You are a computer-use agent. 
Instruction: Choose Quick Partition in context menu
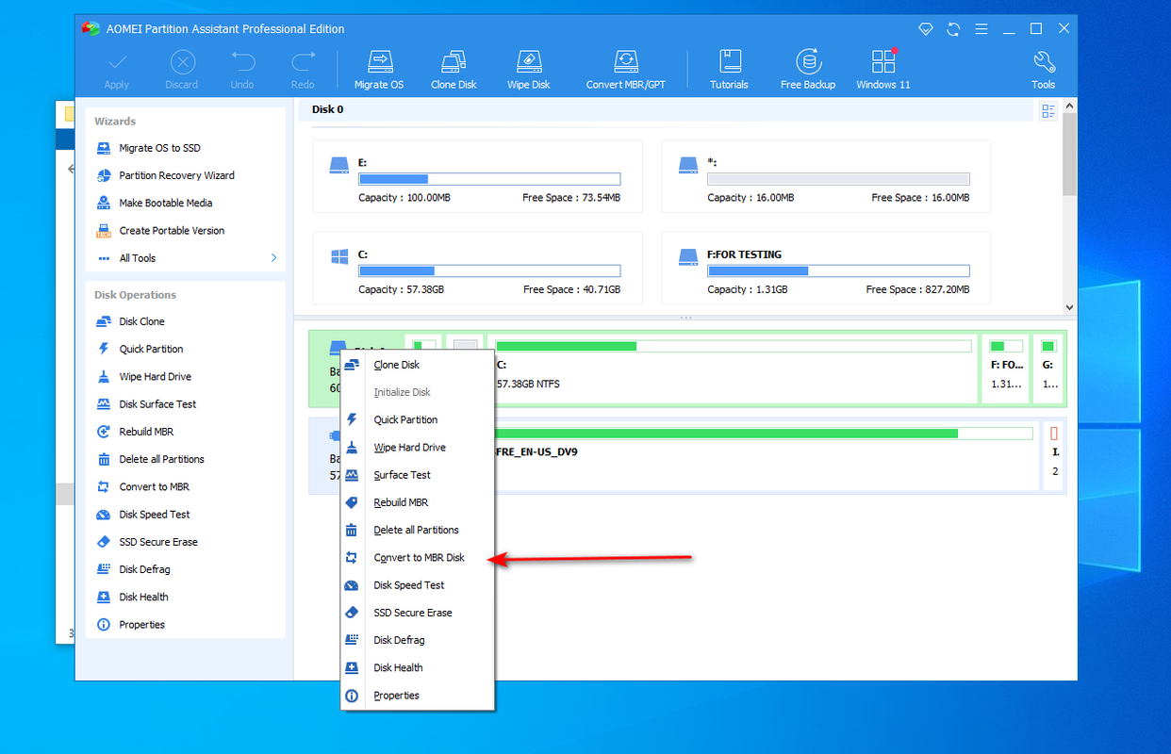(418, 419)
